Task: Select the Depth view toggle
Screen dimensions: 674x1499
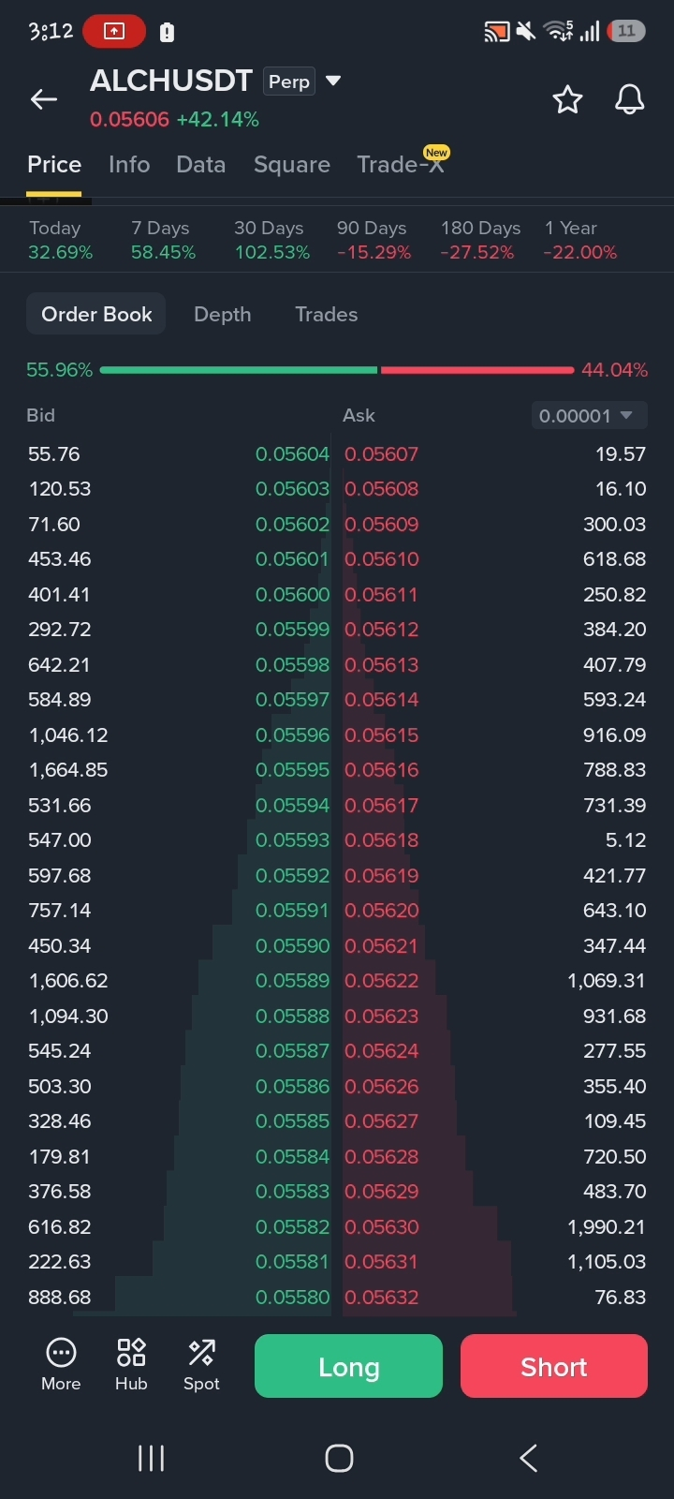Action: click(222, 314)
